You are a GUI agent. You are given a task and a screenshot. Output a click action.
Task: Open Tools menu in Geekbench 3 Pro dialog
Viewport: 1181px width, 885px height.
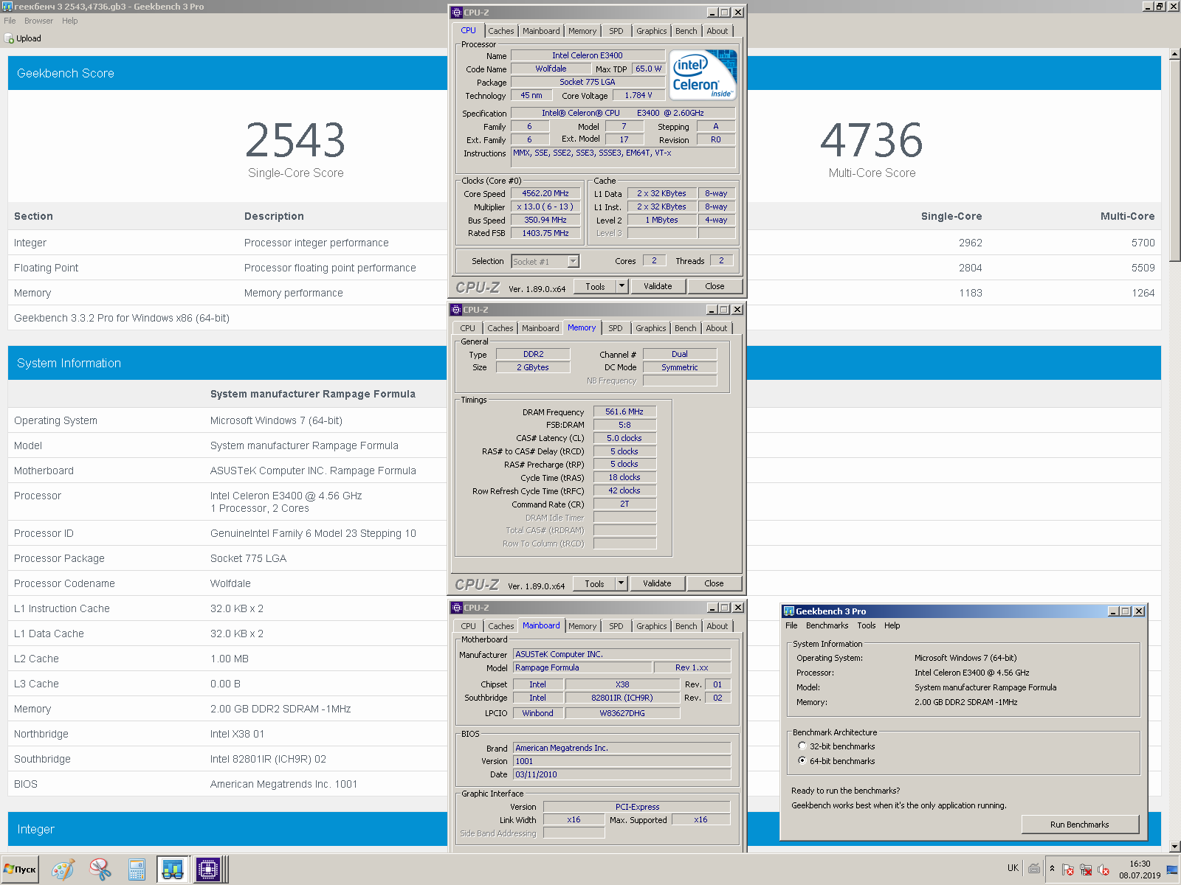click(867, 625)
